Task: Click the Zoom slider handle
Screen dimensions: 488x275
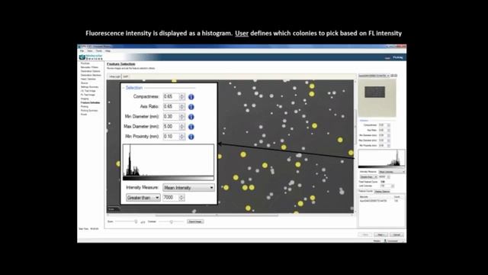Action: (x=136, y=222)
